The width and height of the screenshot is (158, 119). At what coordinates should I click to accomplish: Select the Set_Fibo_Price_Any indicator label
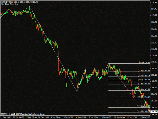[x=10, y=4]
